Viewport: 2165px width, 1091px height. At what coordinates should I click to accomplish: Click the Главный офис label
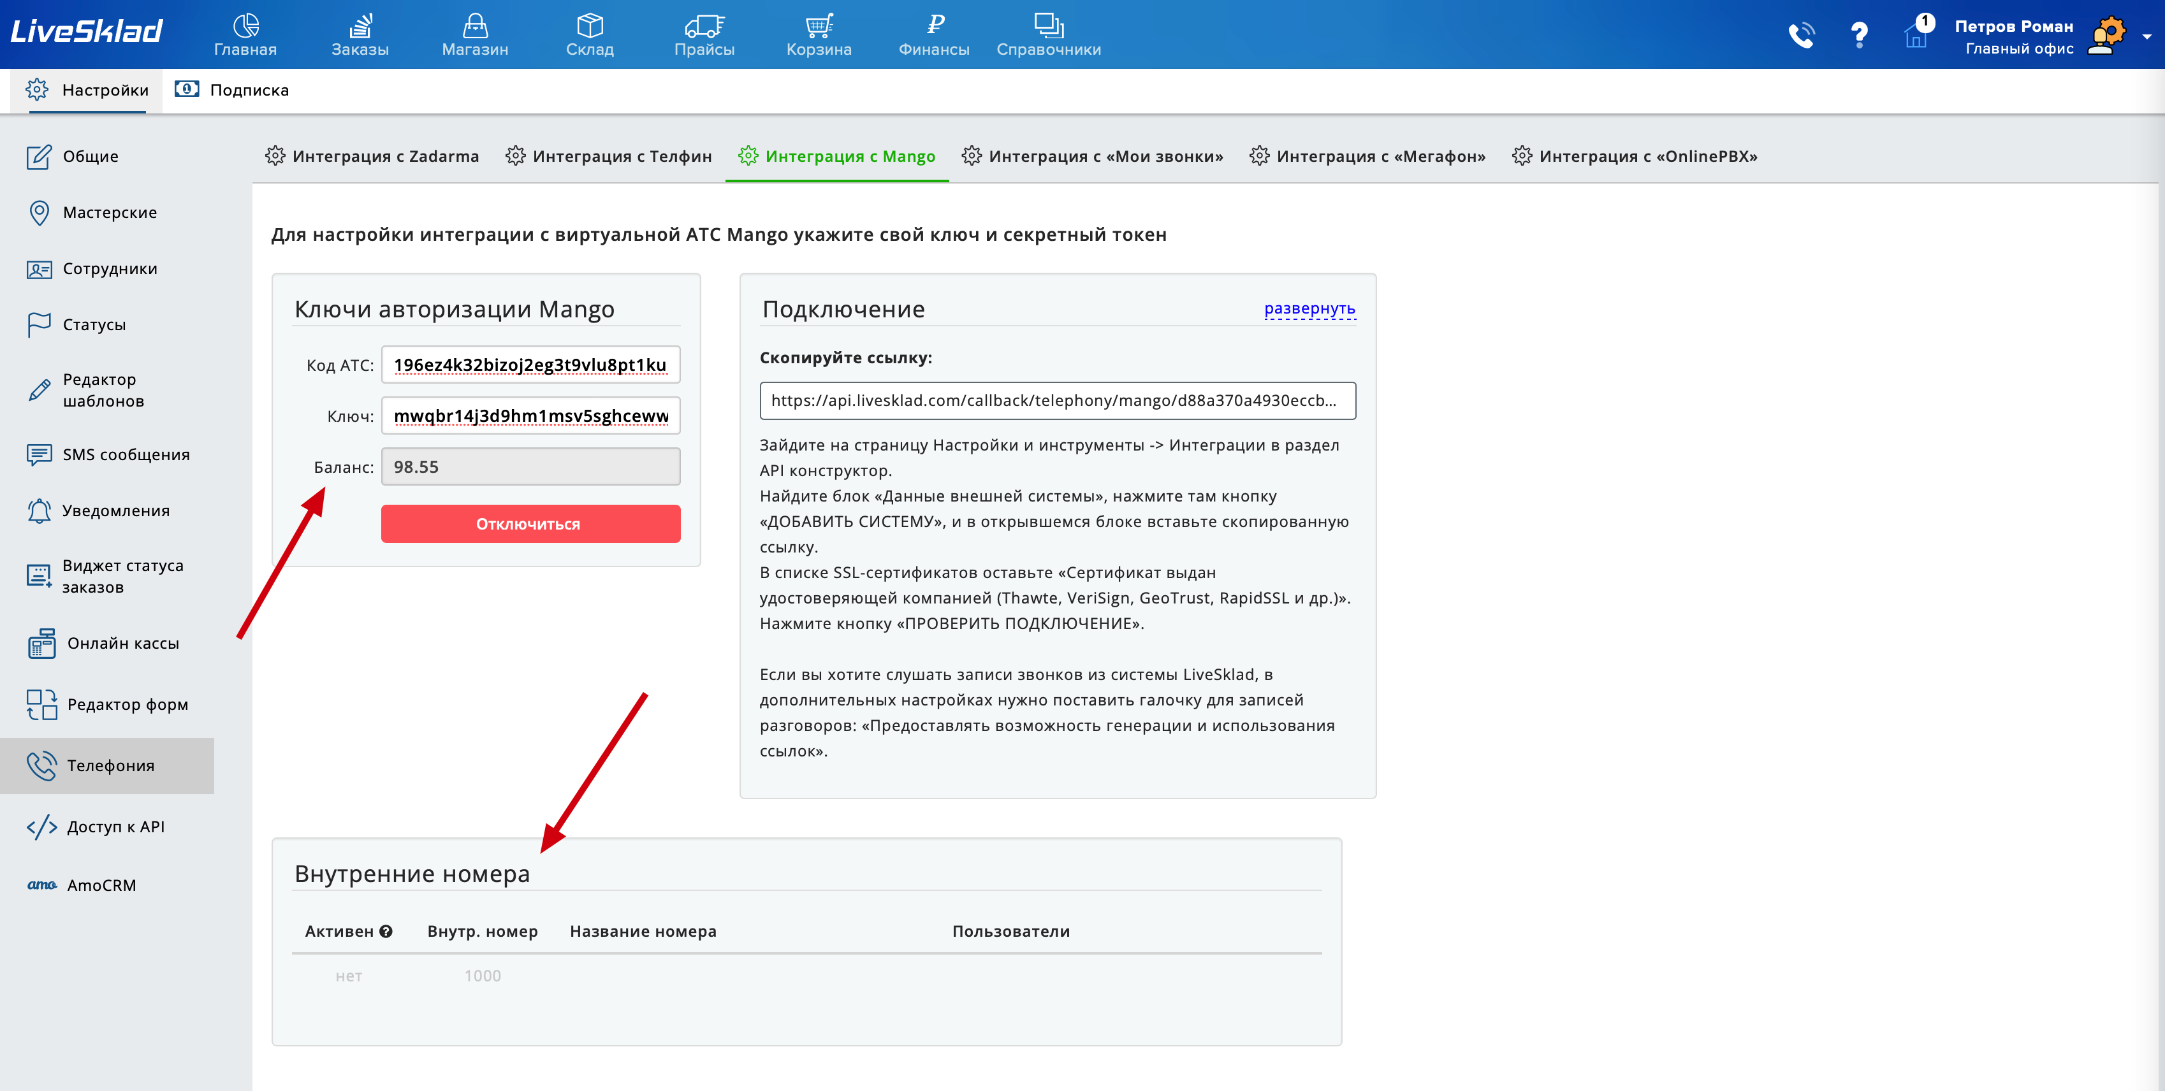pyautogui.click(x=2019, y=48)
